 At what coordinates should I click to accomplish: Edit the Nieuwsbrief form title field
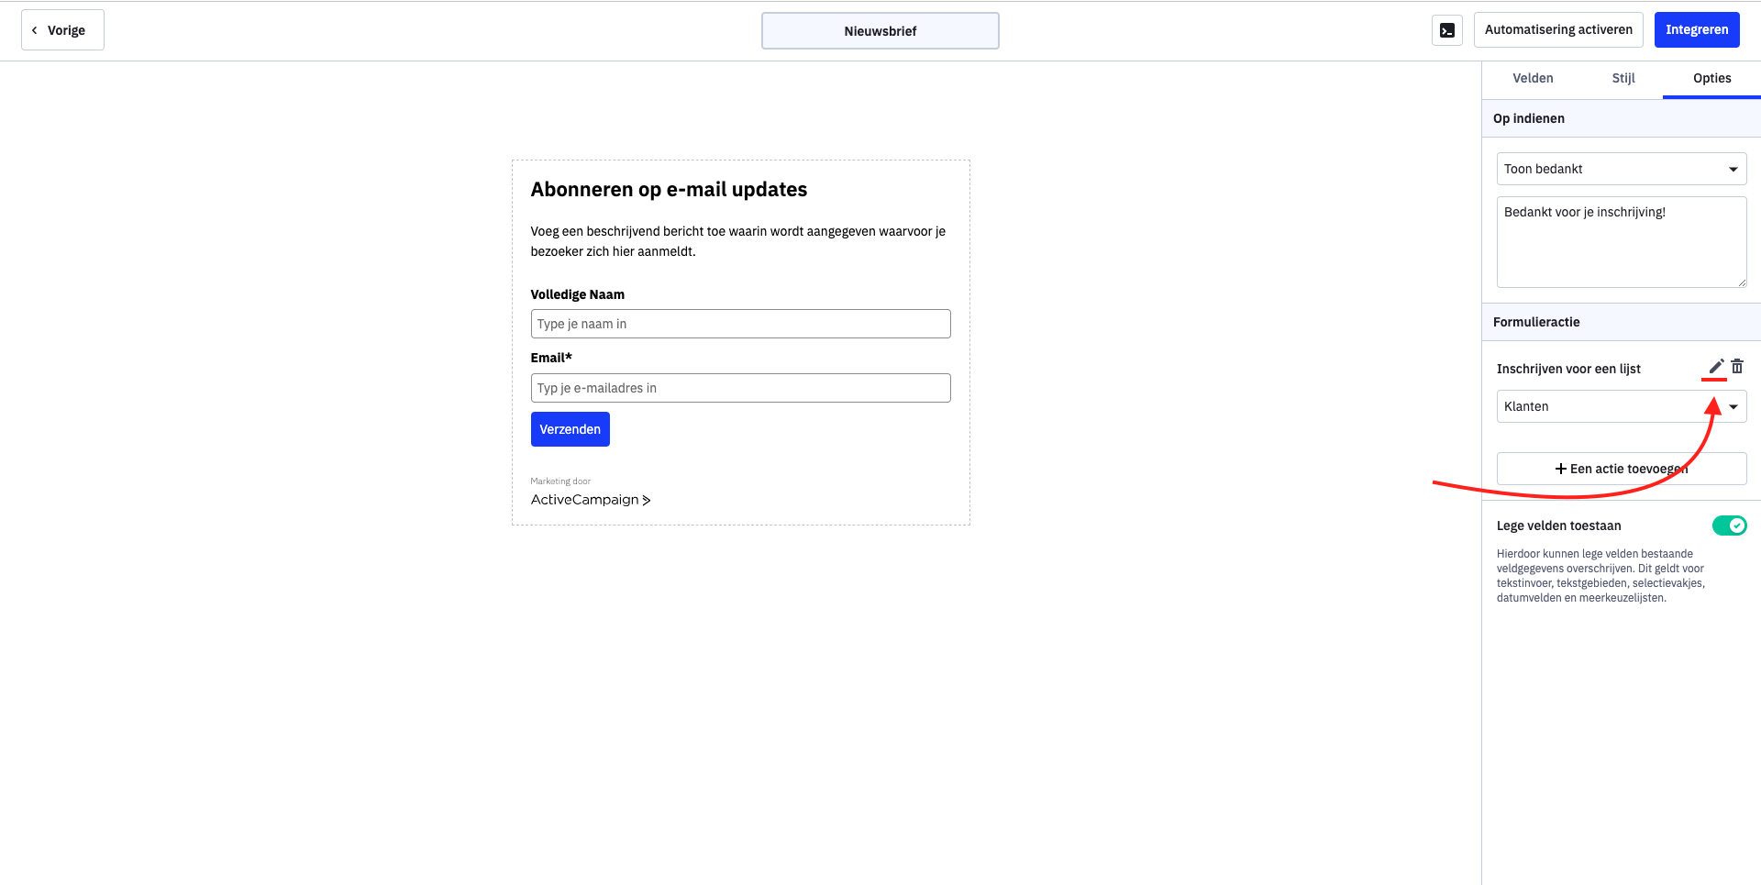(x=880, y=31)
